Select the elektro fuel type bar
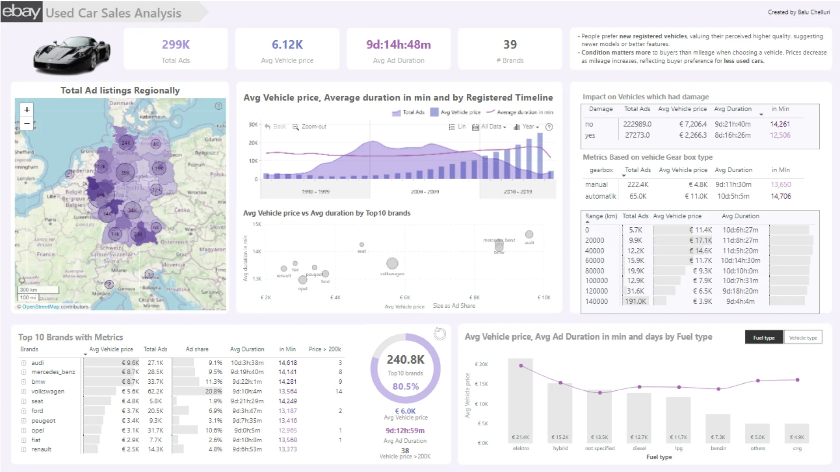 click(x=521, y=401)
